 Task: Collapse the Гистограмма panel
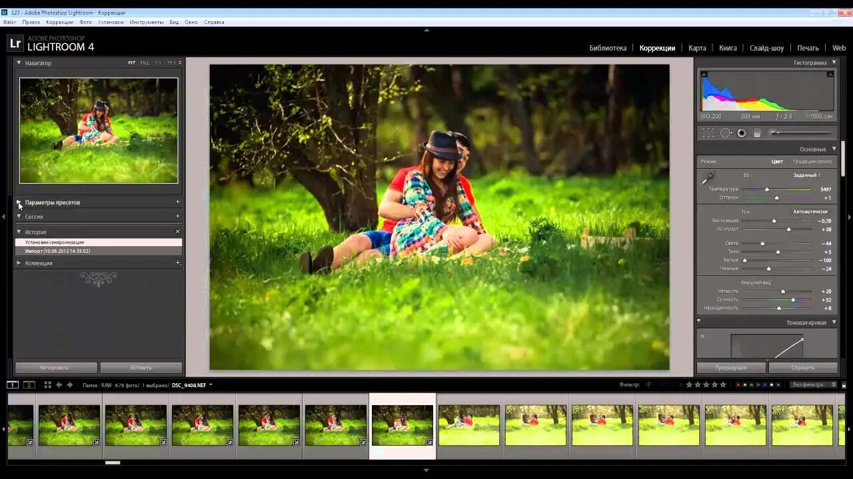[834, 63]
